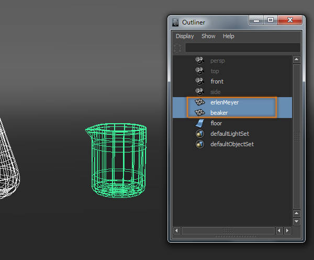This screenshot has height=260, width=314.
Task: Click the side camera icon
Action: [x=199, y=92]
